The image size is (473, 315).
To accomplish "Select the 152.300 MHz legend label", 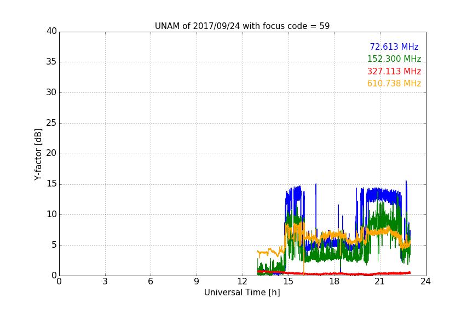I will point(394,59).
